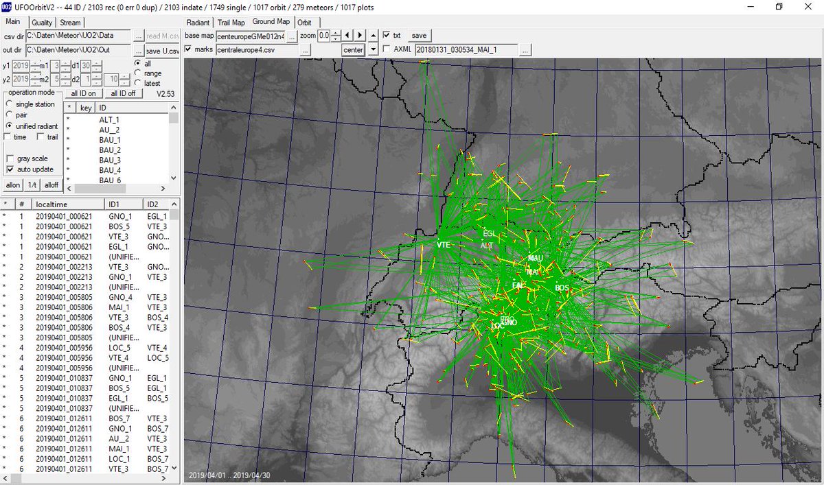Screen dimensions: 824x485
Task: Select pair operation mode
Action: click(9, 115)
